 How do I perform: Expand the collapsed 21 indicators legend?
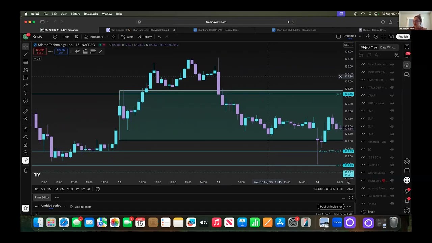(37, 59)
